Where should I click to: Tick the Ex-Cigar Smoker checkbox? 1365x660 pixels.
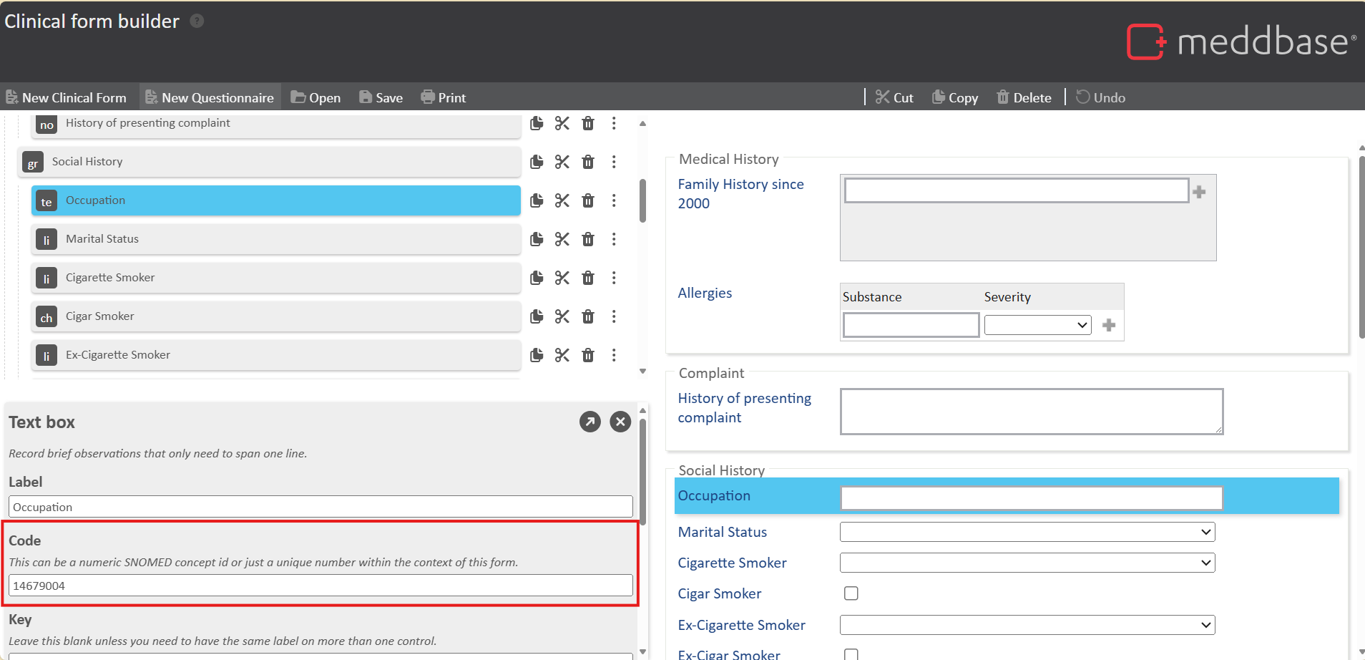[x=851, y=654]
